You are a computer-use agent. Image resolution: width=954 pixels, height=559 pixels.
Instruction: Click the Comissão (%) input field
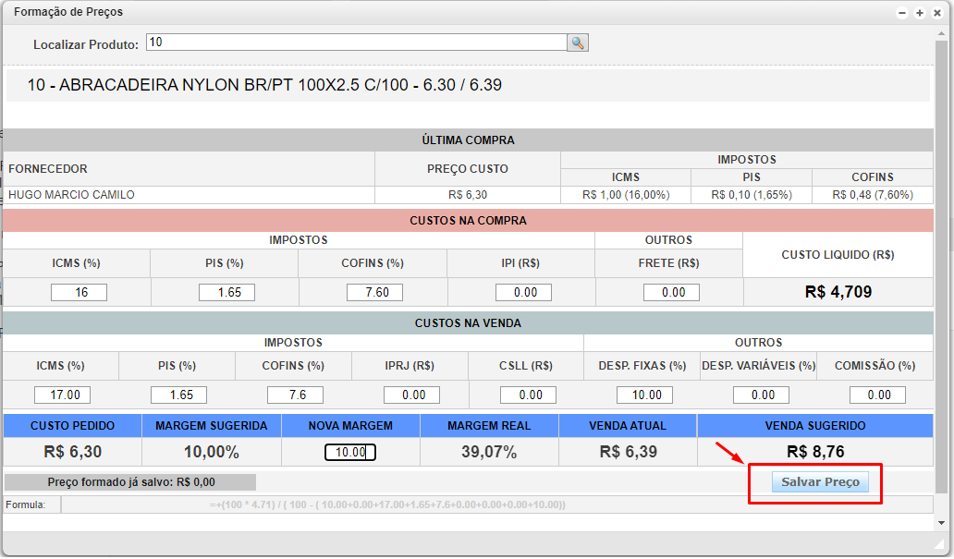(x=877, y=395)
